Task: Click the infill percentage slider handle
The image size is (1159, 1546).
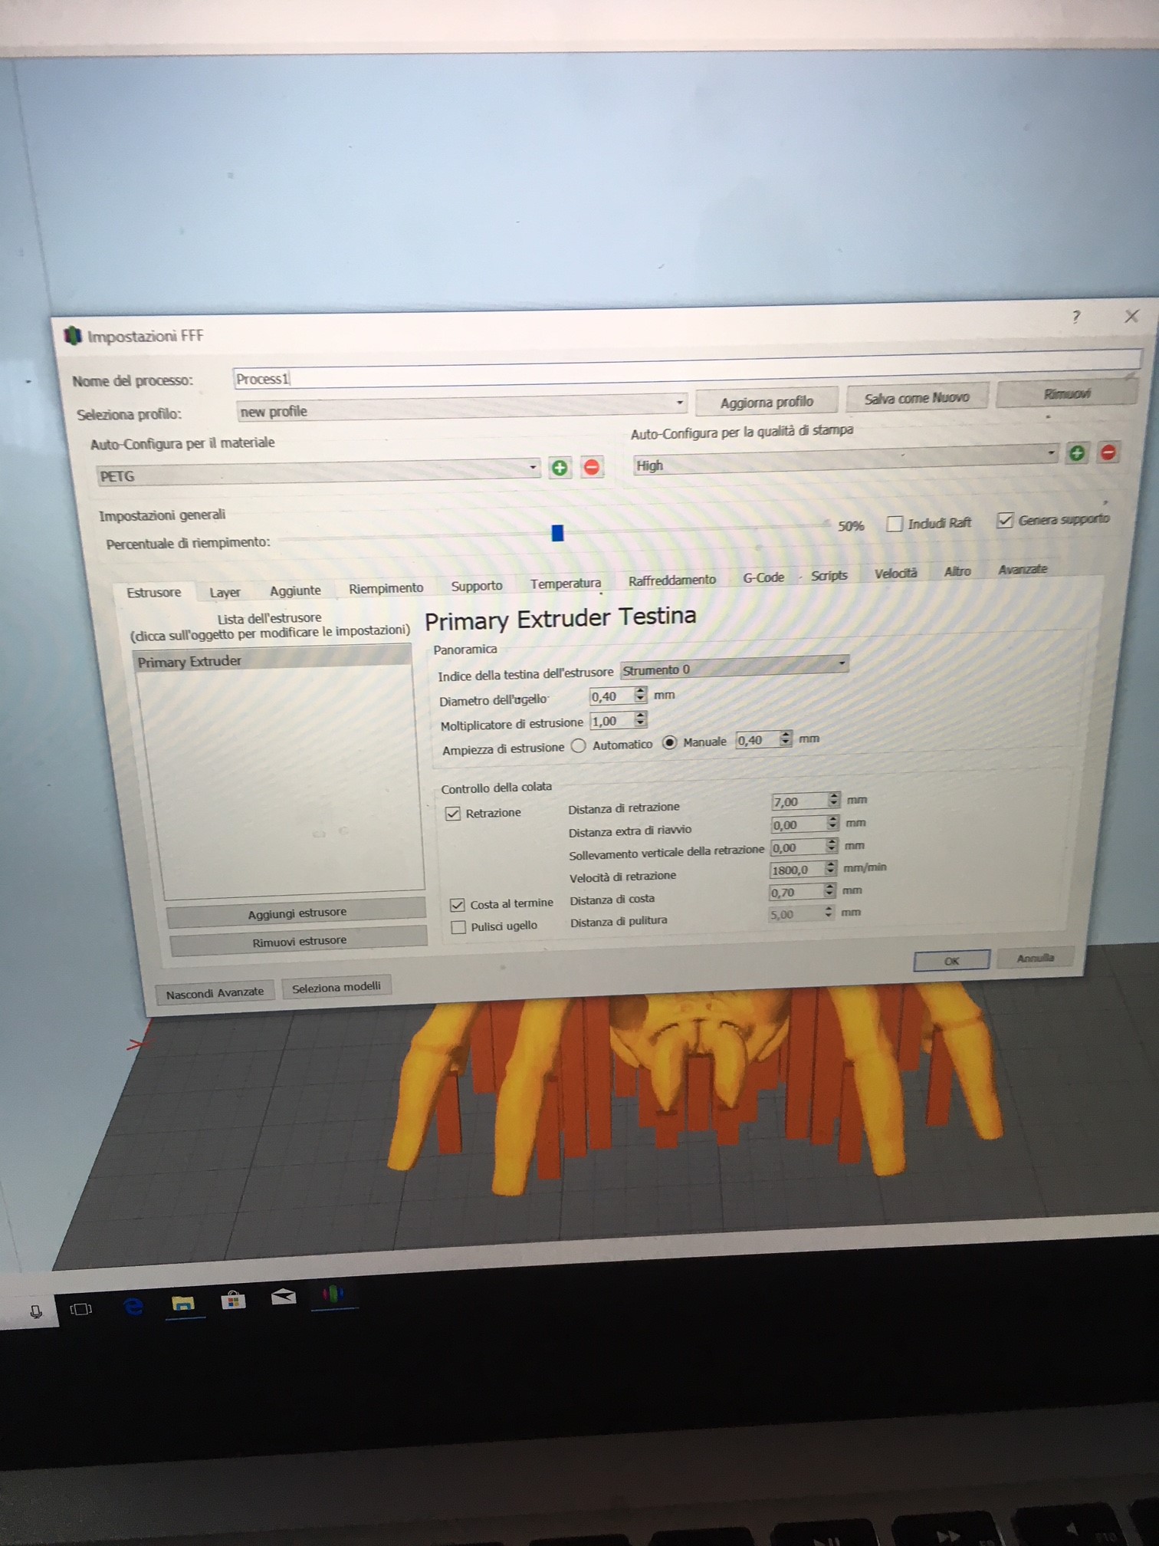Action: point(557,533)
